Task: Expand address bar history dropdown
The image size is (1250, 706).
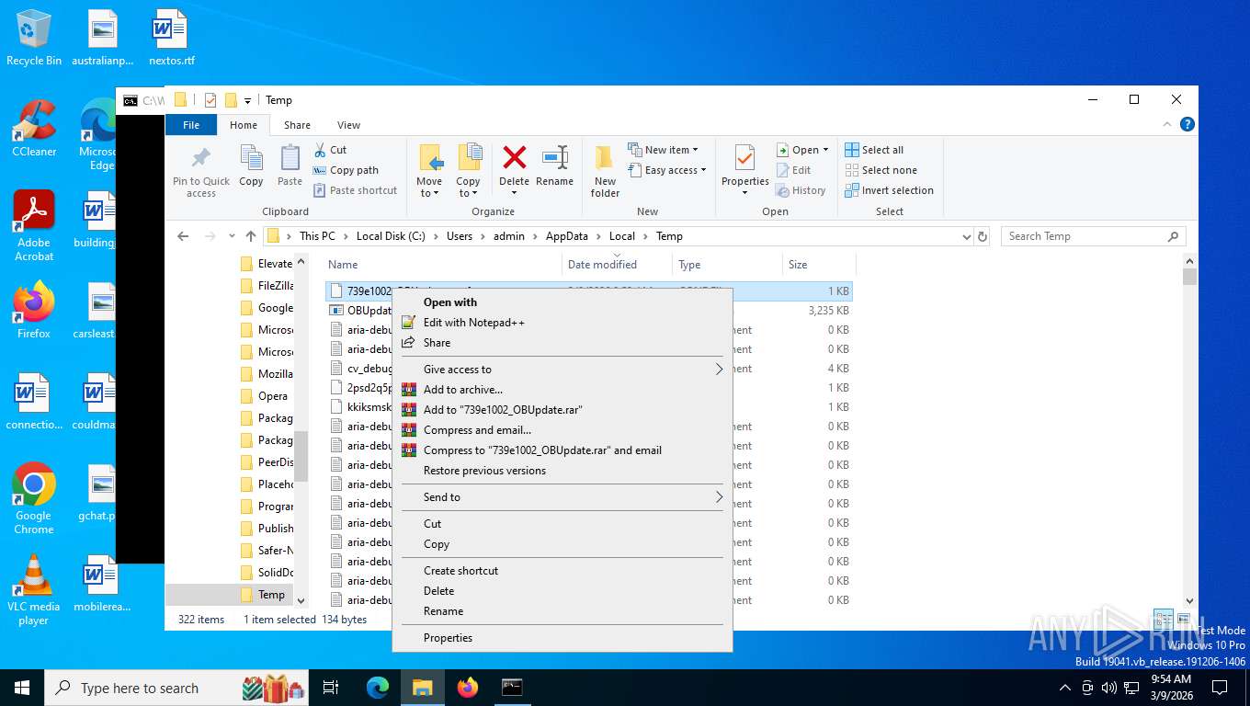Action: point(966,236)
